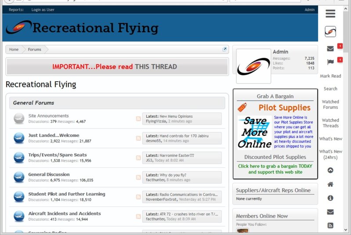Screen dimensions: 351x235
Task: Click the Admin avatar image
Action: 253,66
